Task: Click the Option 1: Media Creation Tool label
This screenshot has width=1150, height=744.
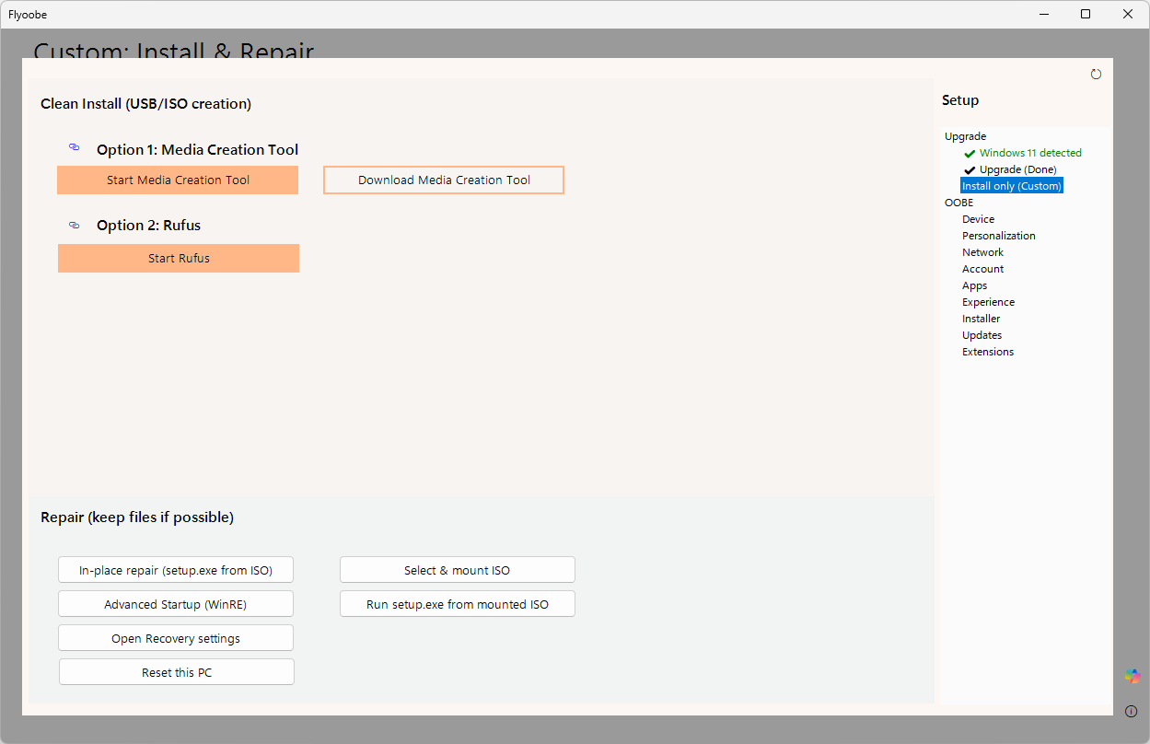Action: pyautogui.click(x=197, y=149)
